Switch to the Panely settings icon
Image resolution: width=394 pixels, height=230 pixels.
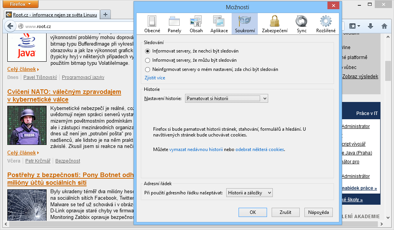tap(174, 23)
